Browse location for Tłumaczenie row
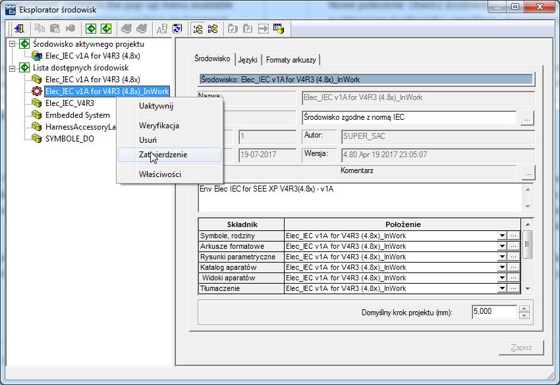 [514, 288]
